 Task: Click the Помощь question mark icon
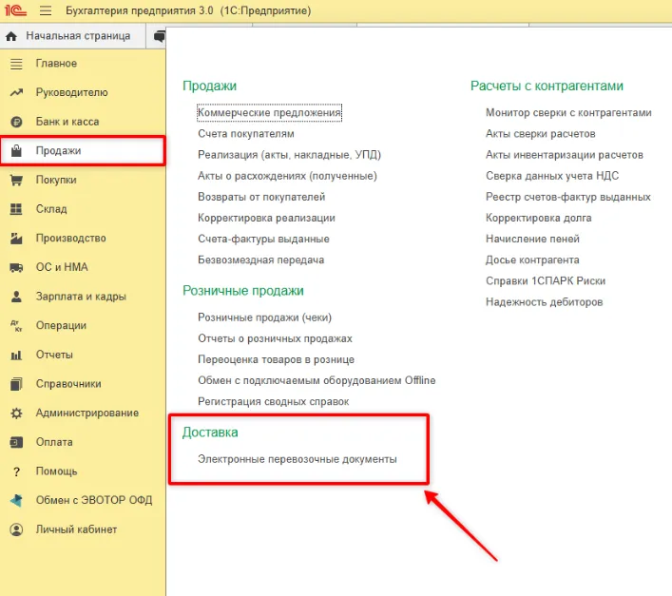click(x=16, y=471)
